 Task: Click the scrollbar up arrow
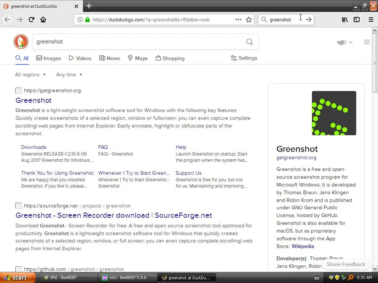click(375, 30)
